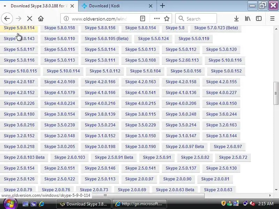Open Skype 4.2.0.187 download page
Screen dimensions: 279x209
point(19,82)
